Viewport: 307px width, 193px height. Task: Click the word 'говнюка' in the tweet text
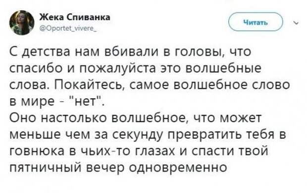tap(37, 151)
